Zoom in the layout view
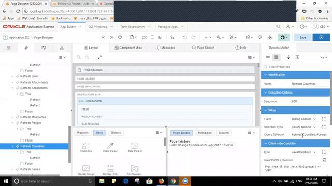Screen dimensions: 332x186 (x=87, y=57)
